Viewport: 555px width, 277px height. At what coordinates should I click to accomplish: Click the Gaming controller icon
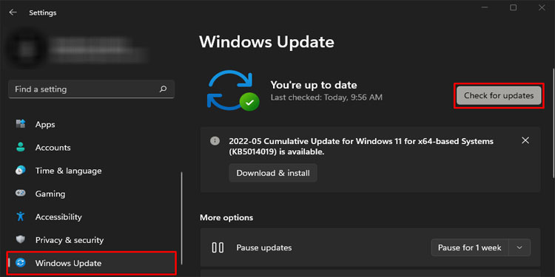tap(21, 194)
